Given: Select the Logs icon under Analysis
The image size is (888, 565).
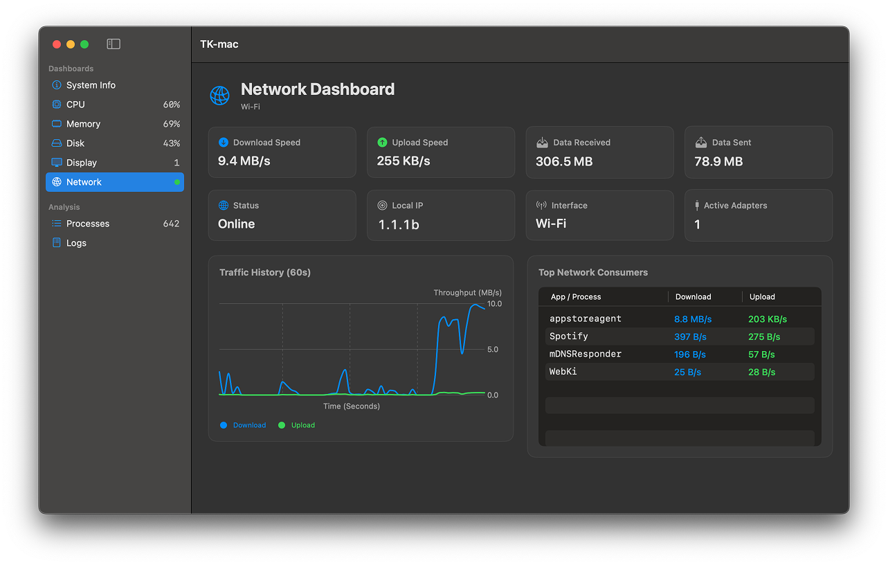Looking at the screenshot, I should pyautogui.click(x=56, y=242).
